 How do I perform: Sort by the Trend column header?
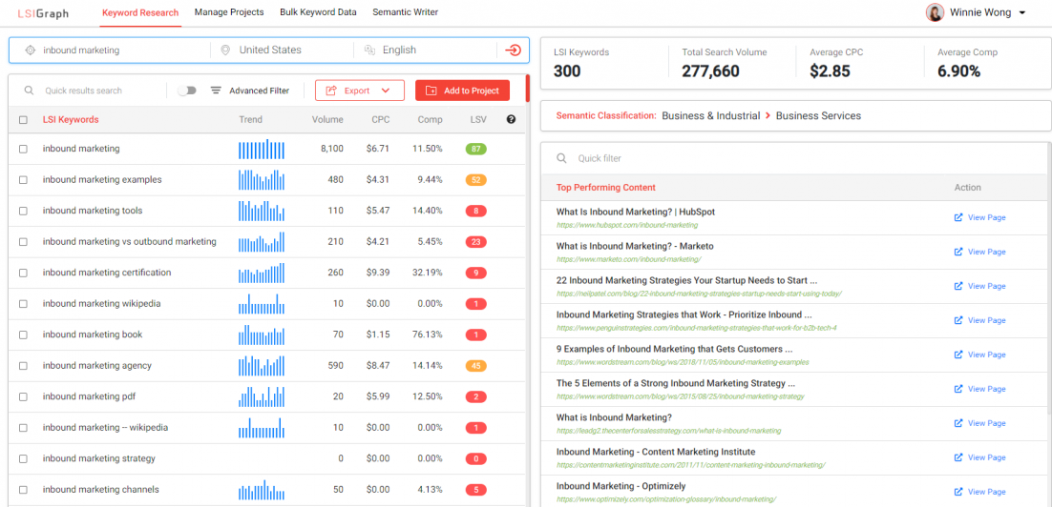click(x=251, y=120)
